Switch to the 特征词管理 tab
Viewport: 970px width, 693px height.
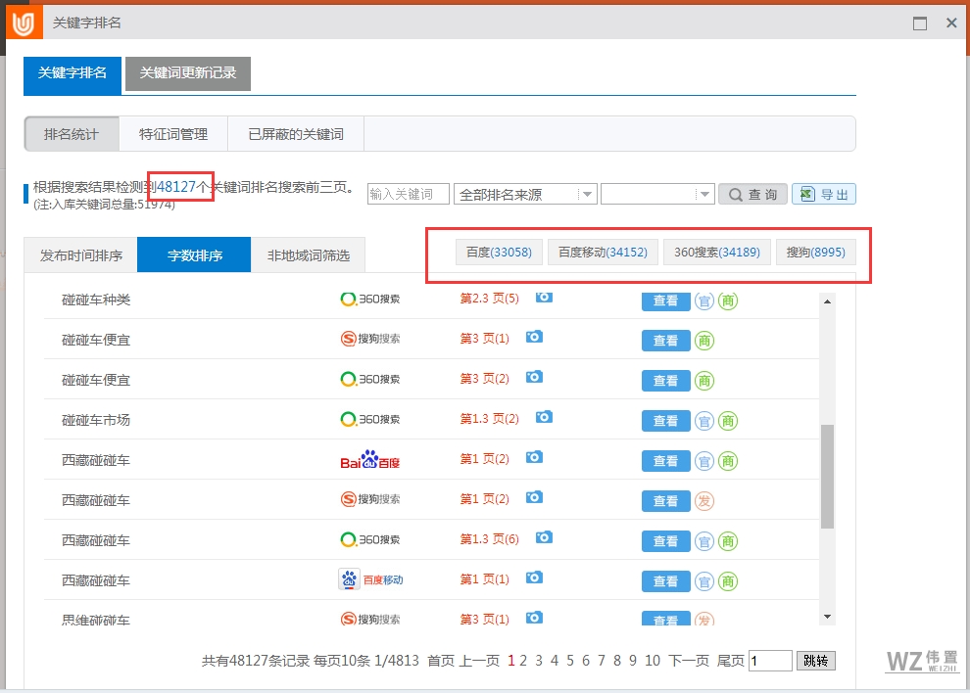(x=173, y=134)
